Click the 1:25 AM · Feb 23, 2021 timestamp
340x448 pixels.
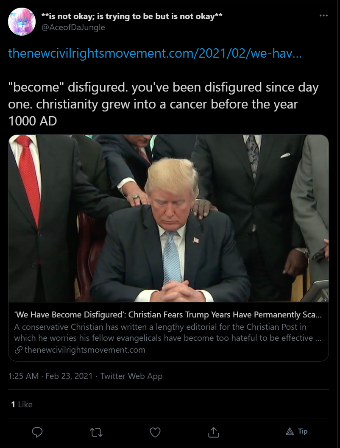50,376
